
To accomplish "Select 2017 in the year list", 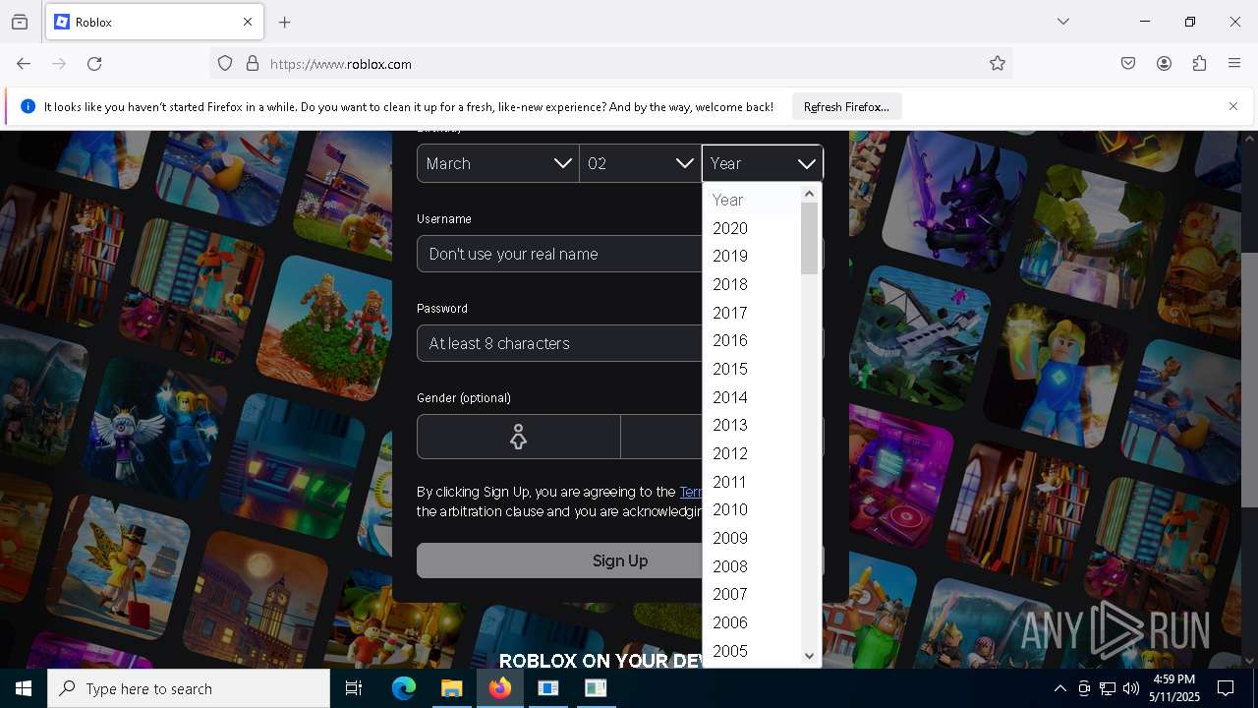I will pos(752,313).
